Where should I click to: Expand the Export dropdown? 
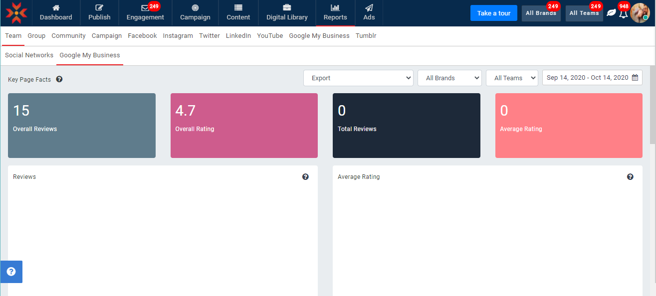358,78
